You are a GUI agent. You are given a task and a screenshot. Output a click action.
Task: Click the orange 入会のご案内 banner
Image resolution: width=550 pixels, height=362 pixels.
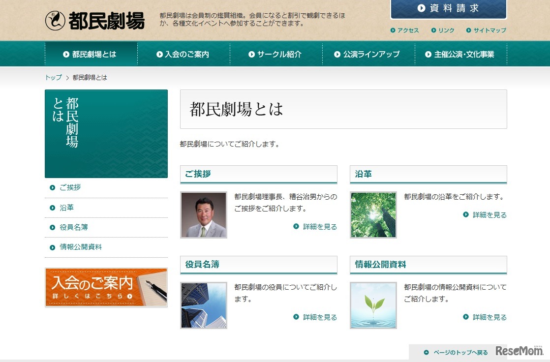pyautogui.click(x=106, y=287)
